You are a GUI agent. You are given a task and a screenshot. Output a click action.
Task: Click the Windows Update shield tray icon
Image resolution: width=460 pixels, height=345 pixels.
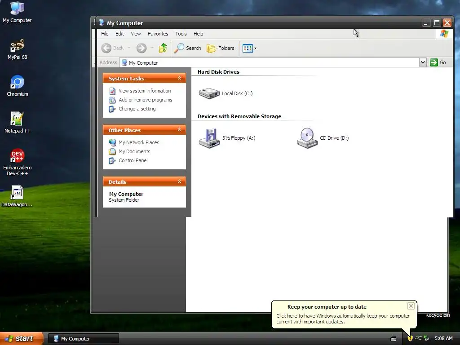pyautogui.click(x=410, y=338)
